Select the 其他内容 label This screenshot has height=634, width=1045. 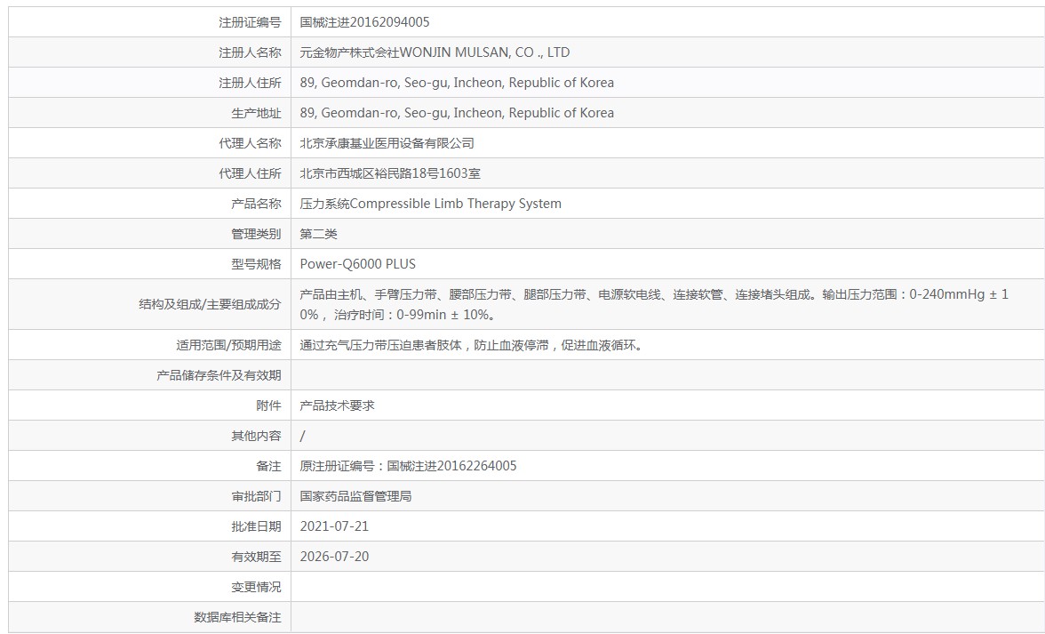point(256,436)
